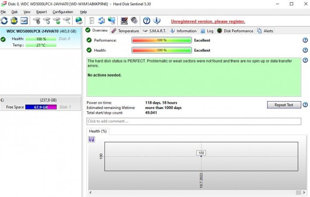Open help icon beside Repeat Test button
This screenshot has height=197, width=310.
click(305, 105)
